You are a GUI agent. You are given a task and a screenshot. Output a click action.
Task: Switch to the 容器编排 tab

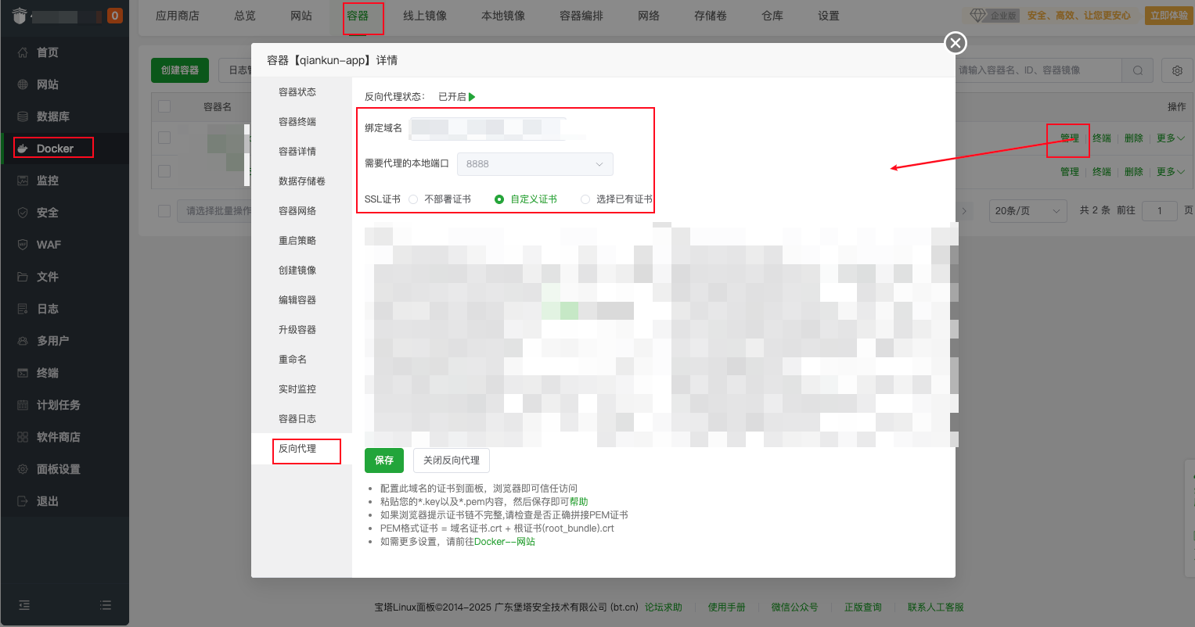click(x=581, y=16)
